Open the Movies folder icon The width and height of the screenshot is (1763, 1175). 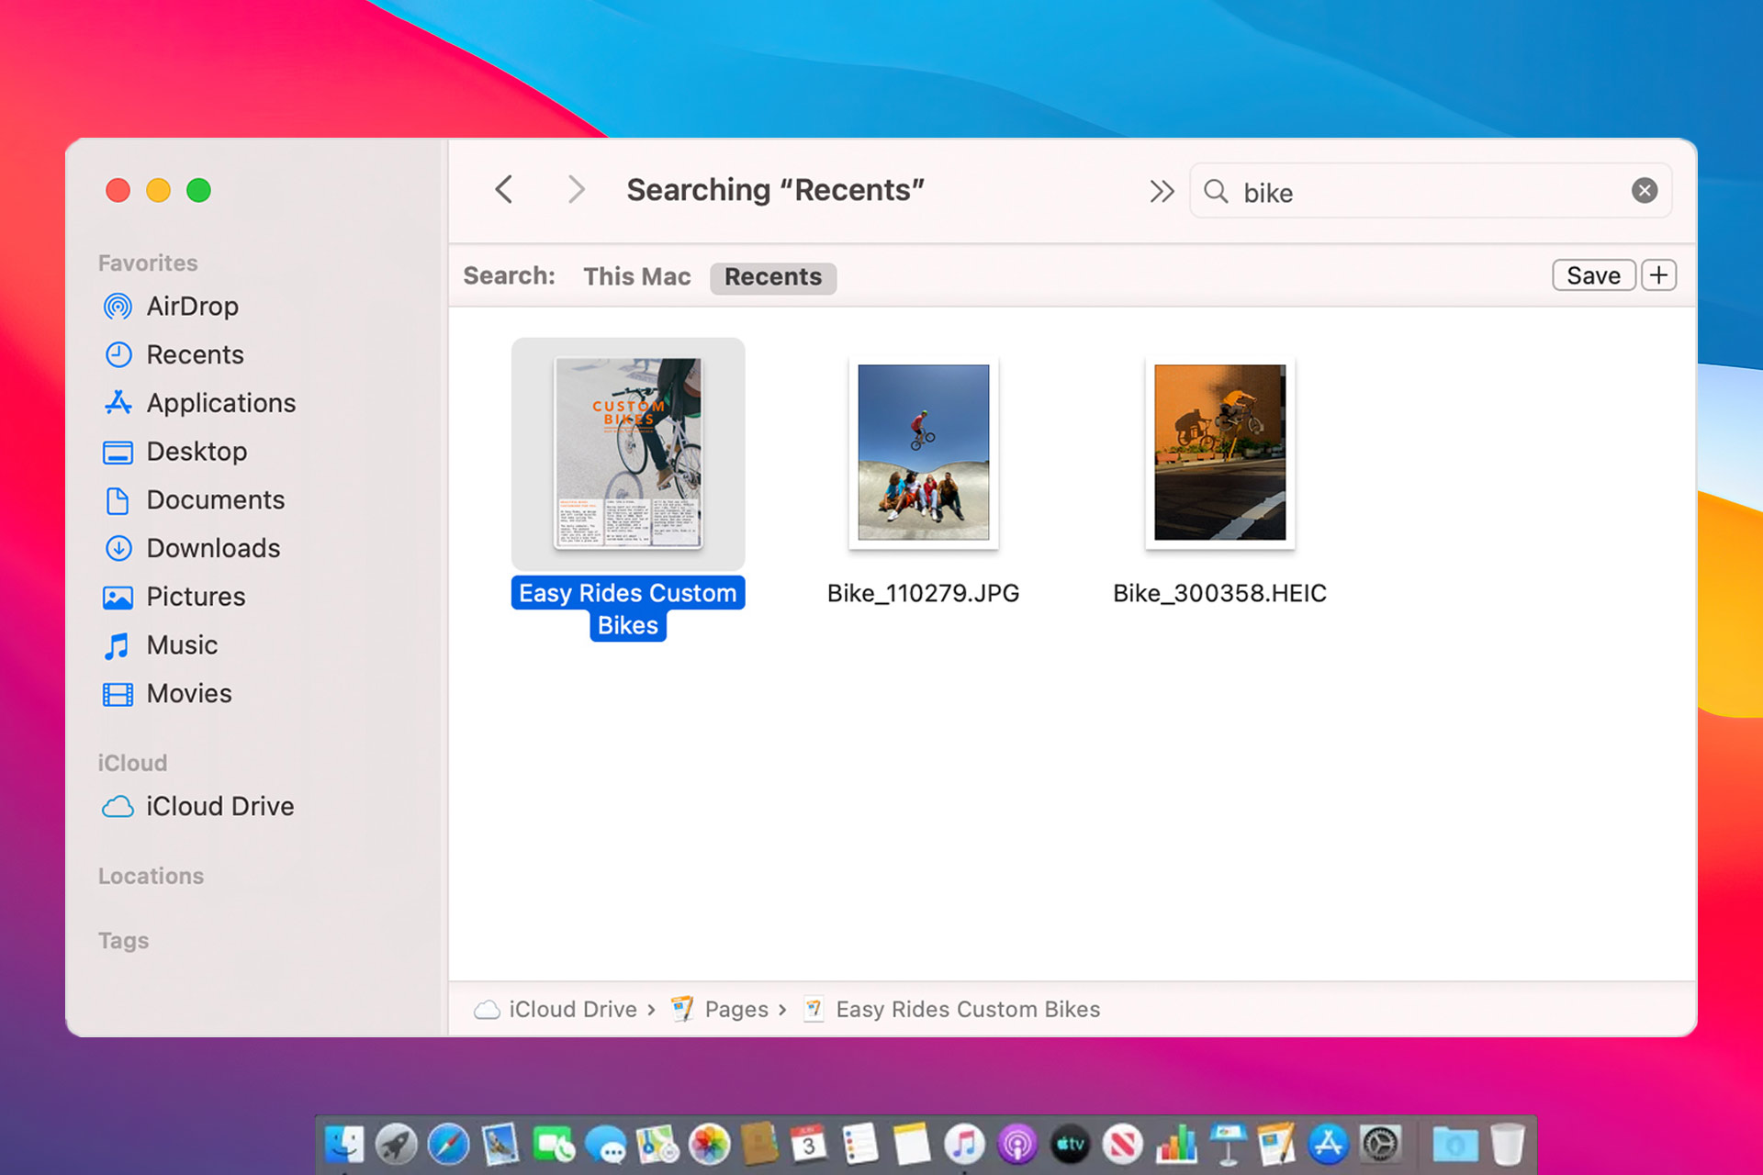119,692
